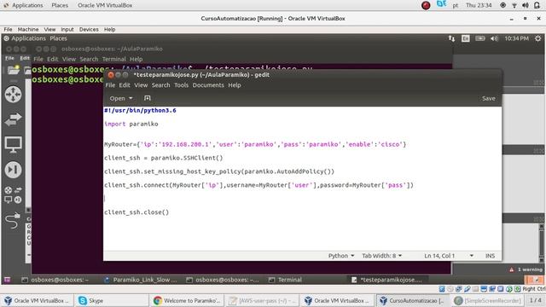Image resolution: width=546 pixels, height=307 pixels.
Task: Click the GNS3 security devices icon
Action: point(14,170)
